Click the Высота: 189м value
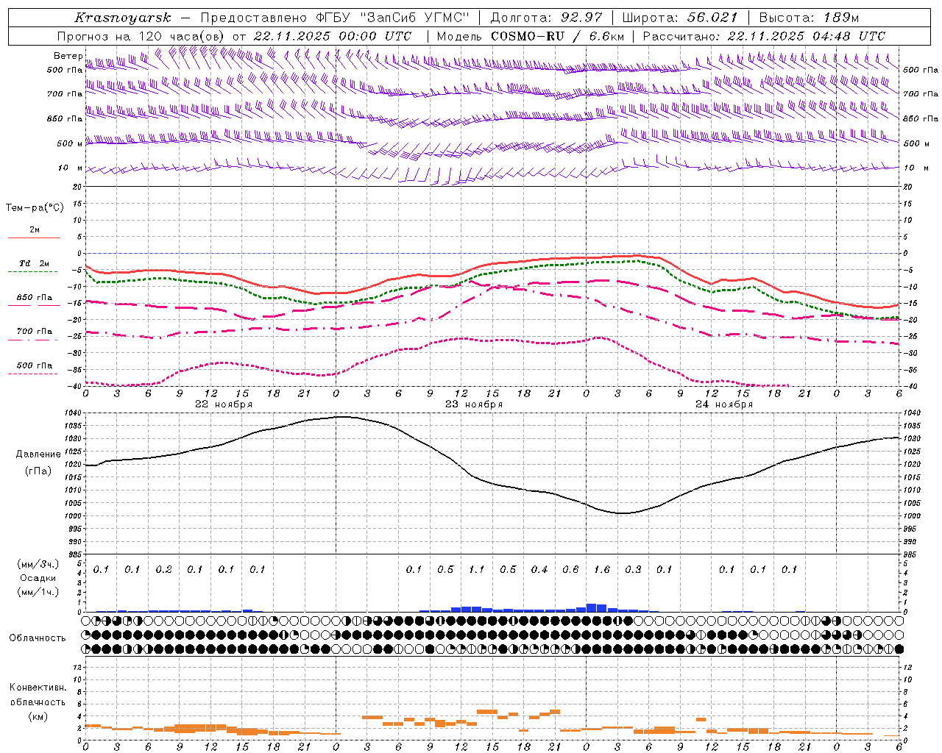This screenshot has width=942, height=753. coord(809,18)
